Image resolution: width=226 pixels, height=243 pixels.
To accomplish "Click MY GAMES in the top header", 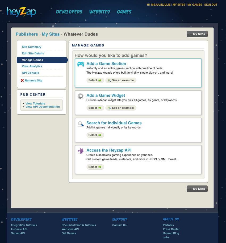I will click(x=195, y=5).
